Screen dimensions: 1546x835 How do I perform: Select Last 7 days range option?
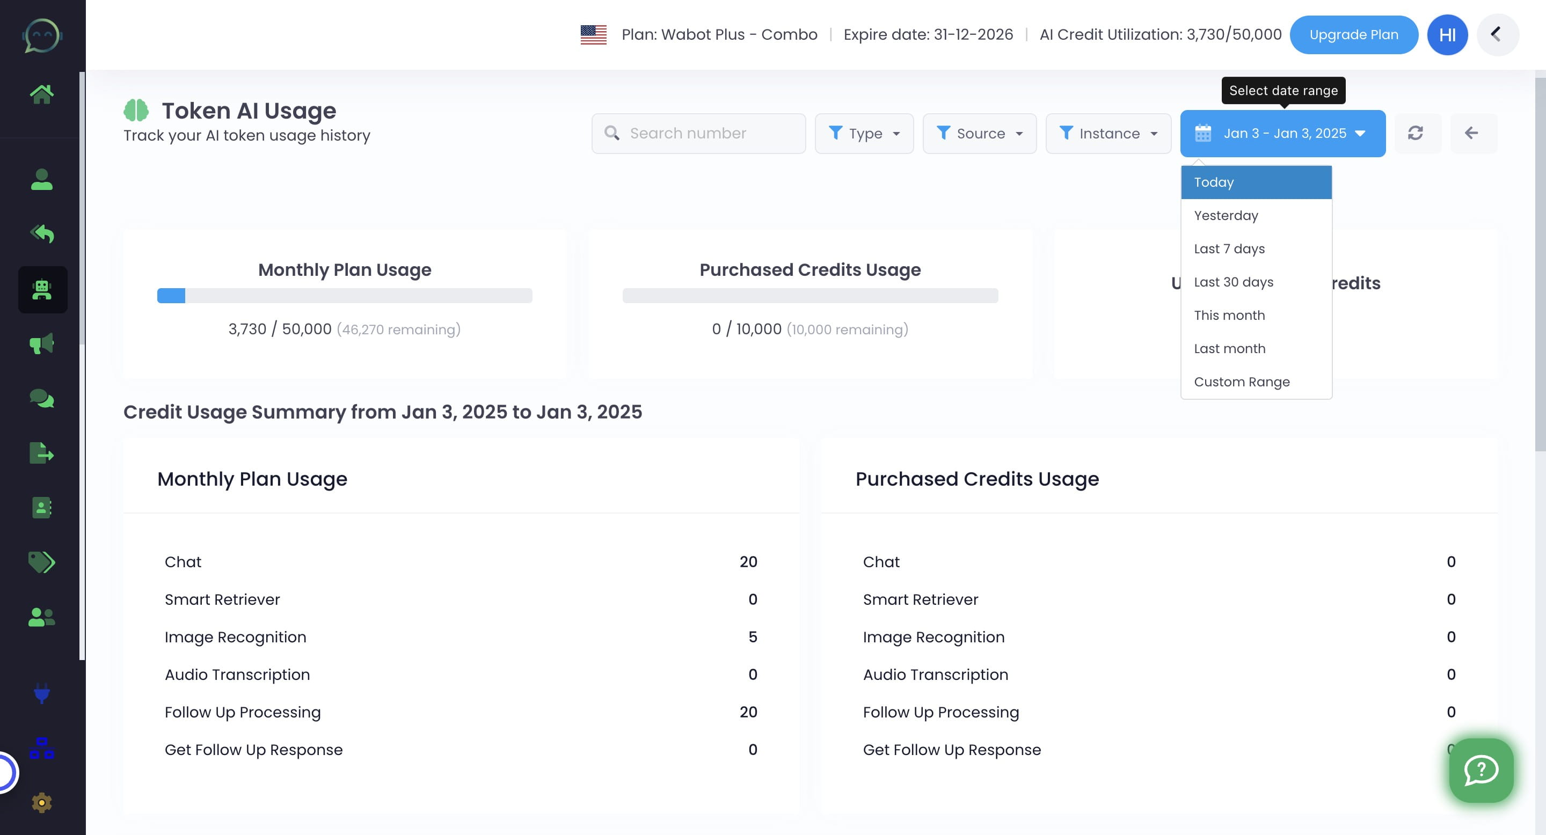(1229, 248)
